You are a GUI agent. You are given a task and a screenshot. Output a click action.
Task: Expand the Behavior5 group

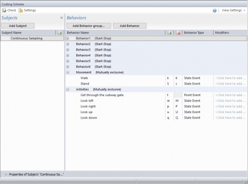click(x=68, y=61)
